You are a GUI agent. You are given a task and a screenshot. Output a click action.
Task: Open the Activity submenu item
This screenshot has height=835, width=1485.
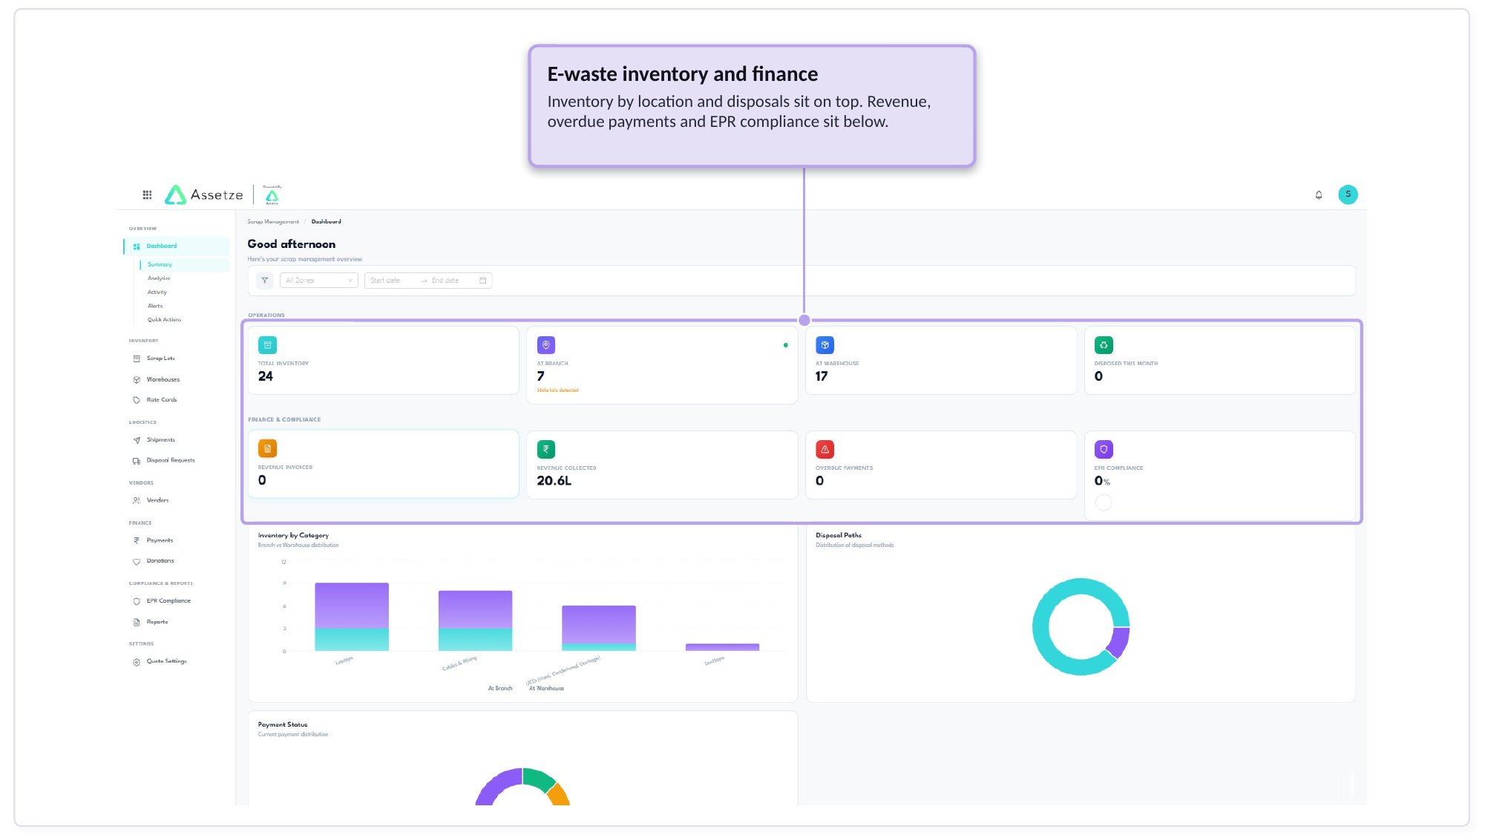pyautogui.click(x=157, y=292)
